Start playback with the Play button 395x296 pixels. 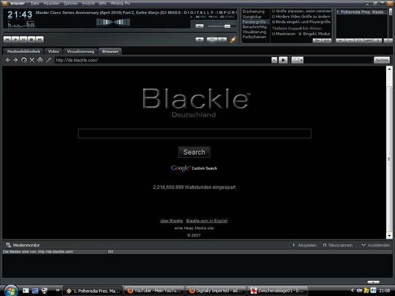pyautogui.click(x=15, y=39)
